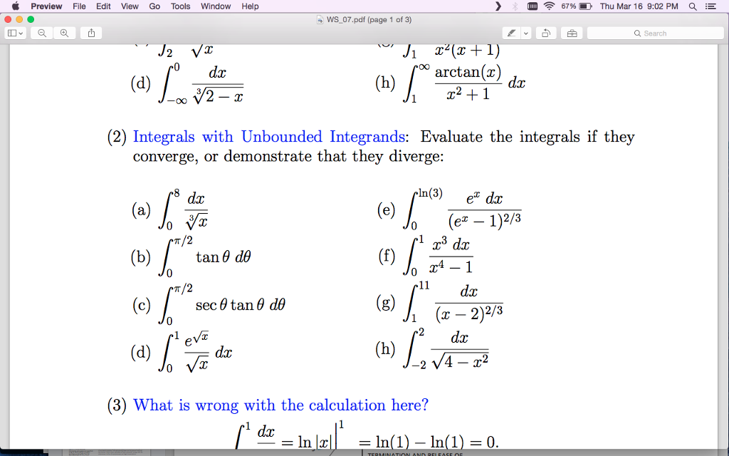729x456 pixels.
Task: Open the sidebar view options dropdown
Action: 14,33
